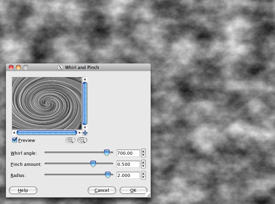Image resolution: width=275 pixels, height=204 pixels.
Task: Click the dialog resize grip corner
Action: (148, 195)
